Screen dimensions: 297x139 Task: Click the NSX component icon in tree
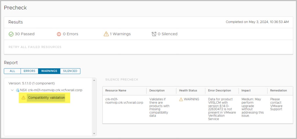click(x=17, y=90)
